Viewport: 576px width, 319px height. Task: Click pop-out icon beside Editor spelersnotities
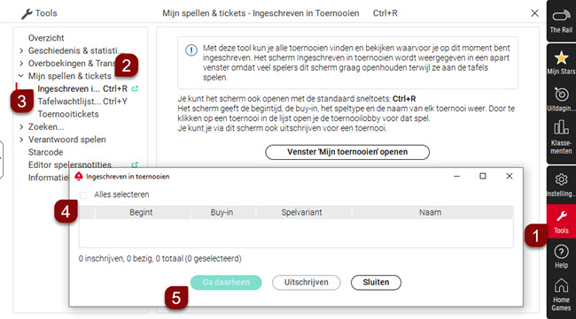135,165
